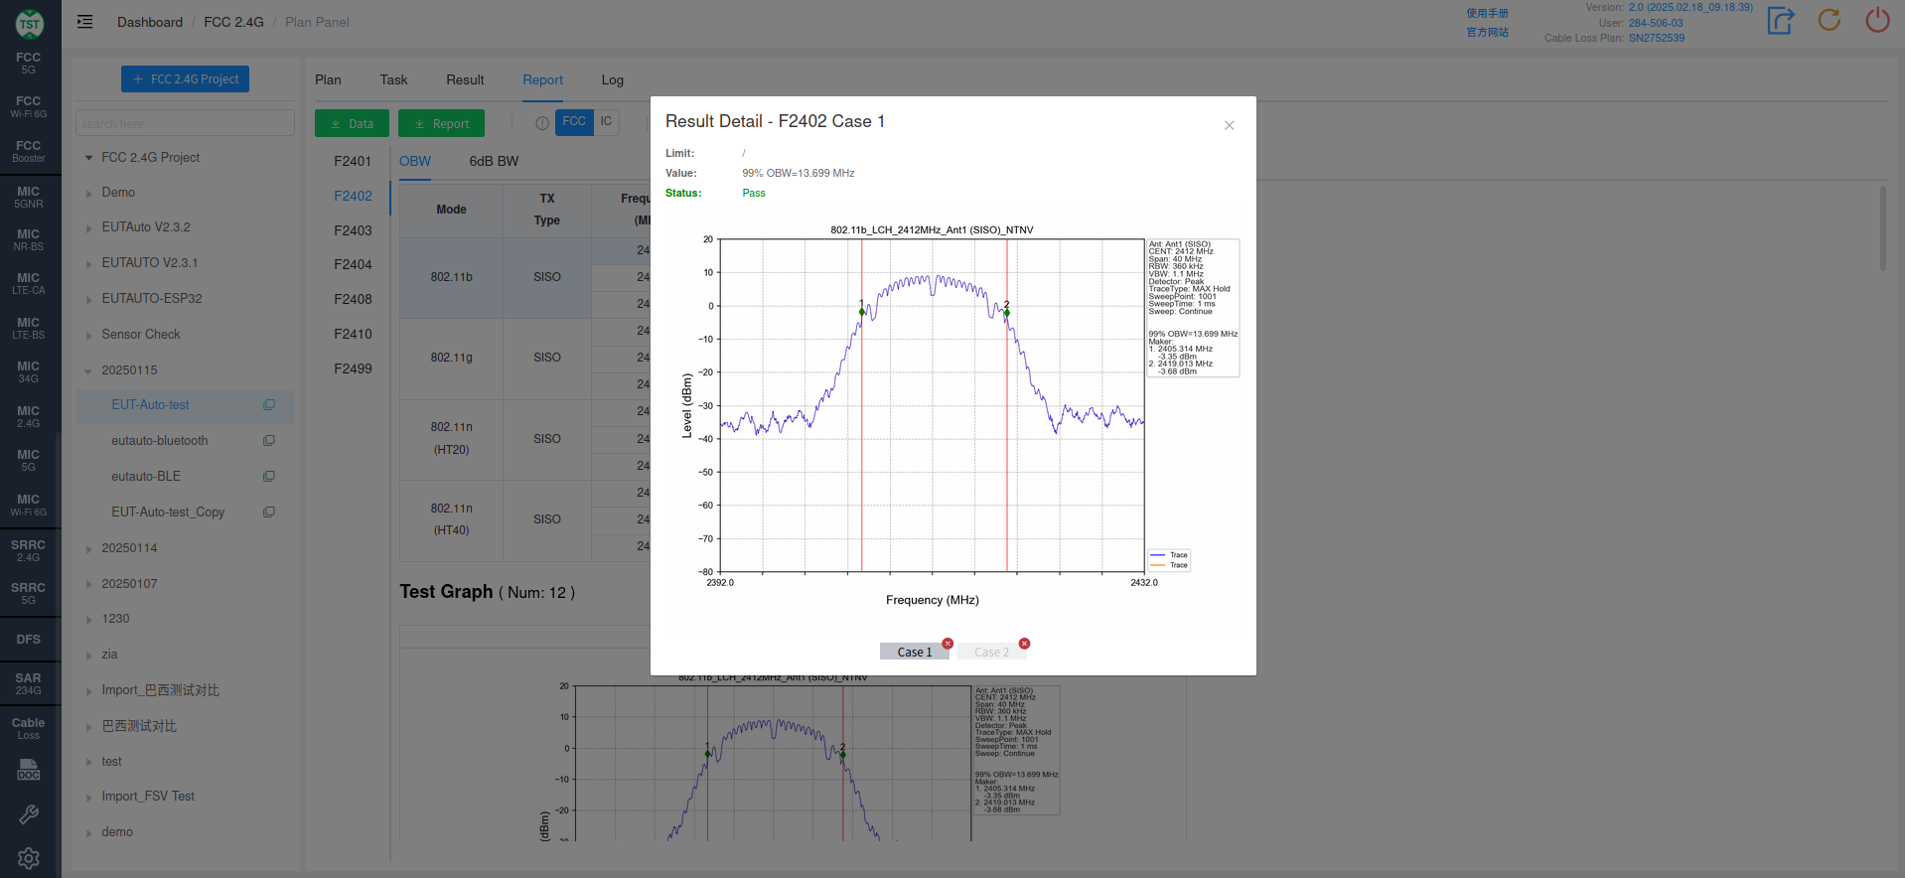Screen dimensions: 1905x878
Task: Select the IC standard toggle
Action: coord(606,122)
